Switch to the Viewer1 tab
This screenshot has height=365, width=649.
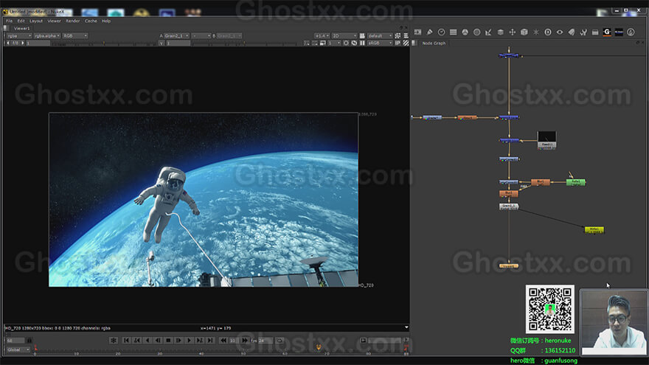(x=21, y=29)
